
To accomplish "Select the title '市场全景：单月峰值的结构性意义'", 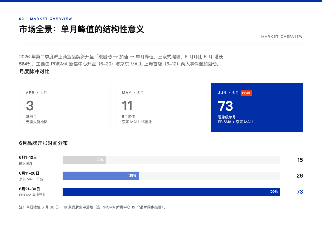I will tap(81, 29).
